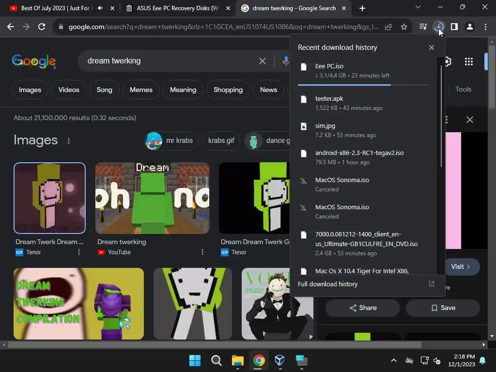This screenshot has height=372, width=496.
Task: Open the sim.jpg download entry
Action: click(x=363, y=130)
